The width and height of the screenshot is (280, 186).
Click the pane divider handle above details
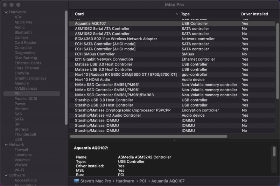coord(174,140)
